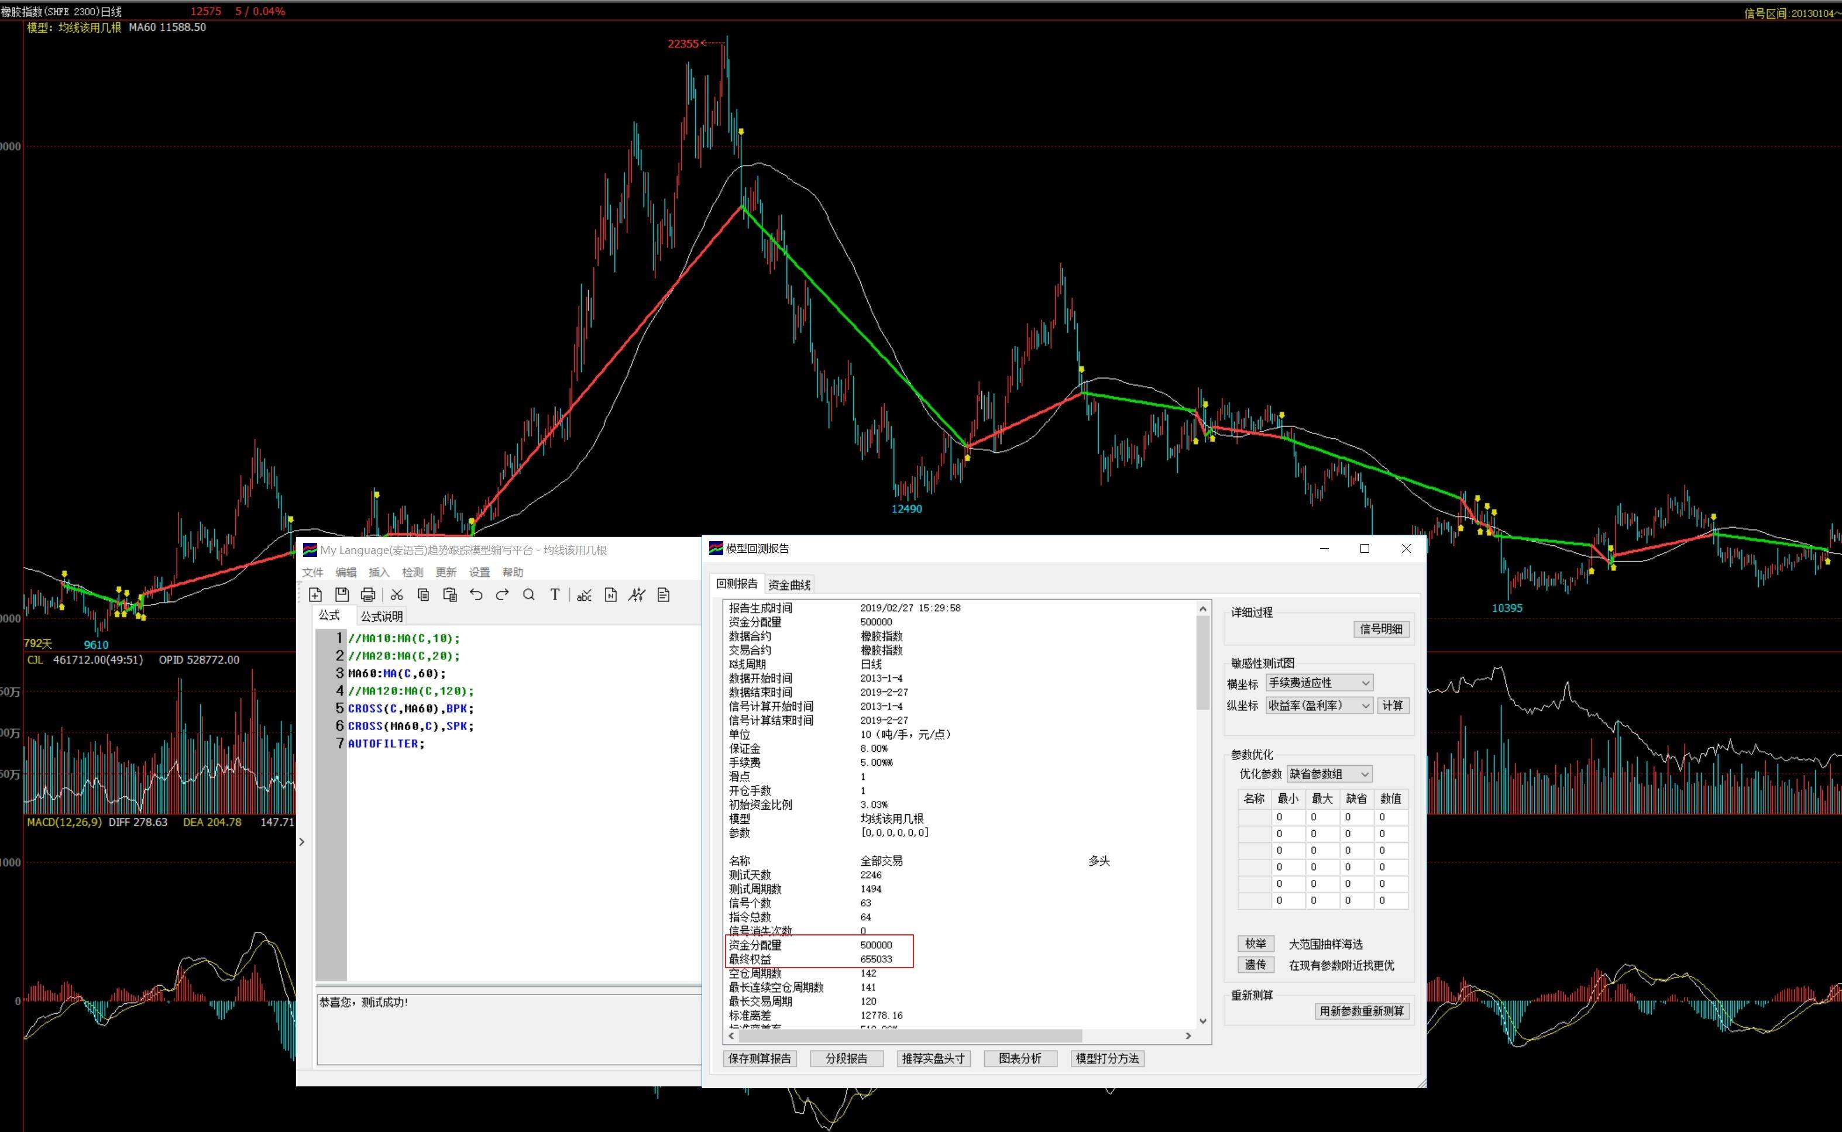Image resolution: width=1842 pixels, height=1132 pixels.
Task: Open search with the magnifier icon
Action: (528, 594)
